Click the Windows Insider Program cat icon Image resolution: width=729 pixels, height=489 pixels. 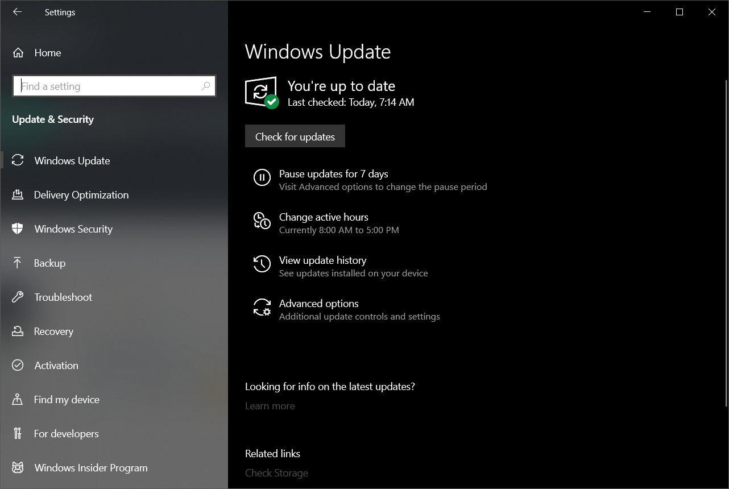click(x=18, y=467)
